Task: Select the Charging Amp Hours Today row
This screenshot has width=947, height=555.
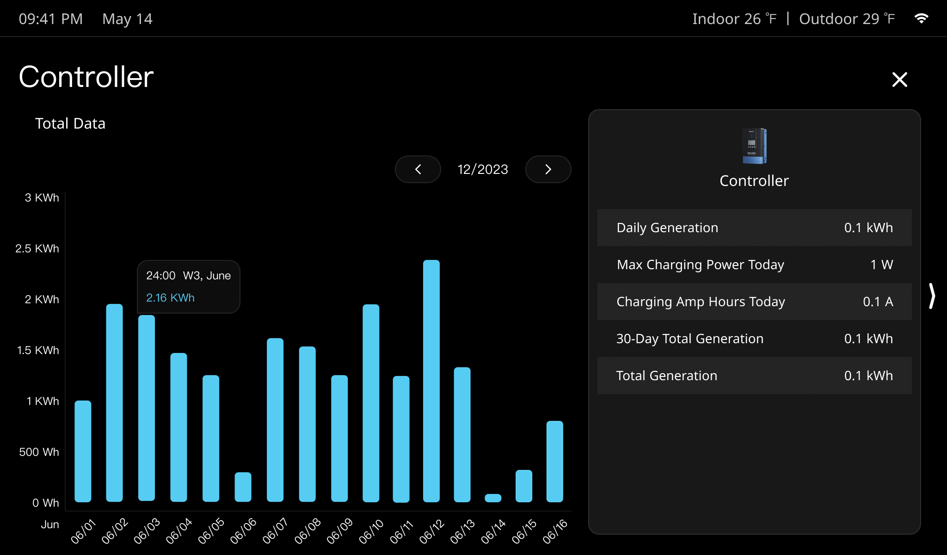Action: pos(754,302)
